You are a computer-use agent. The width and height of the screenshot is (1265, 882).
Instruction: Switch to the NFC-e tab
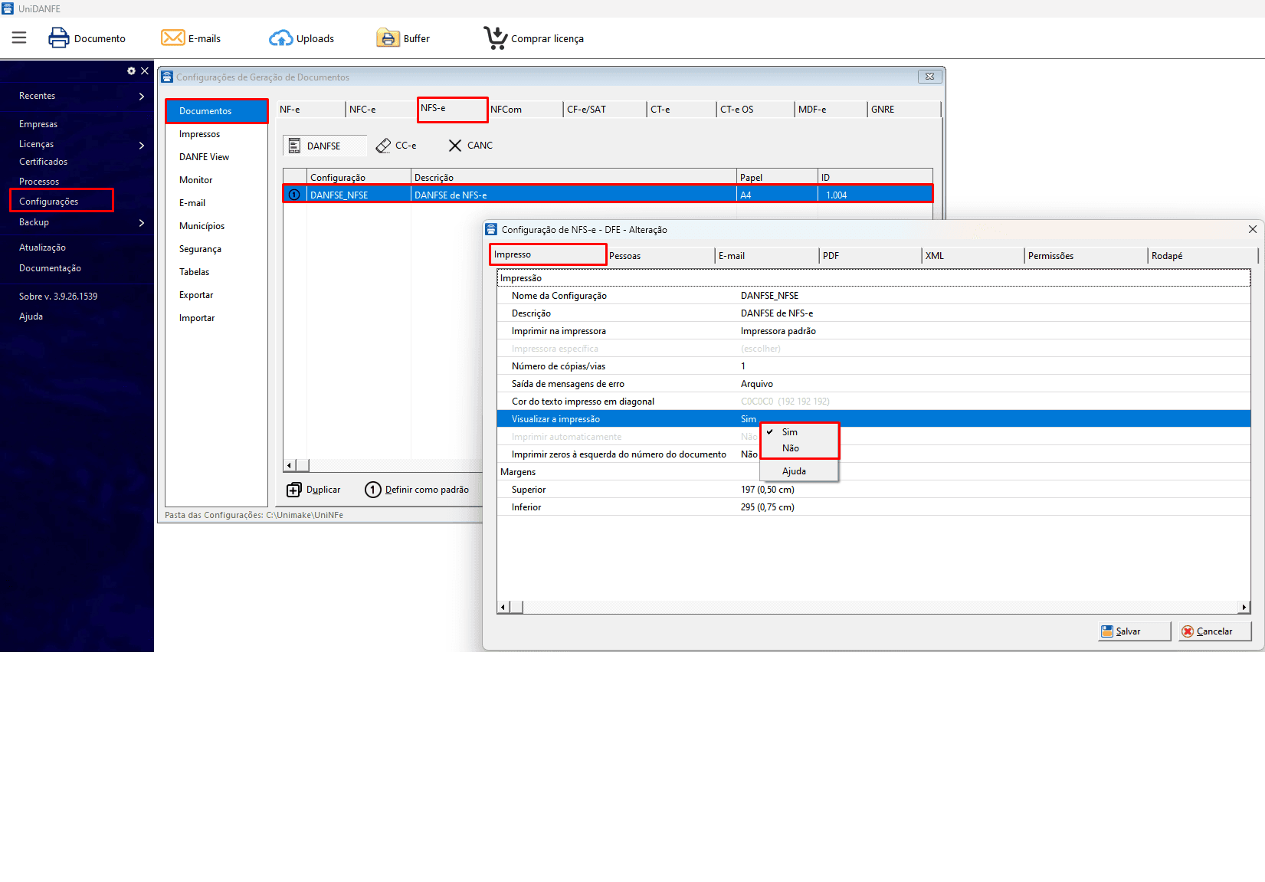click(381, 110)
